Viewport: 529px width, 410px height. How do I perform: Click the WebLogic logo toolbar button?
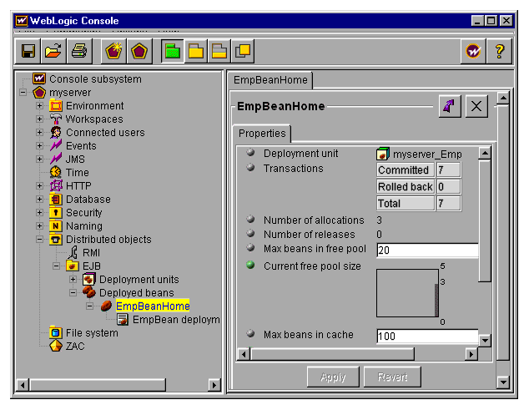click(x=473, y=51)
